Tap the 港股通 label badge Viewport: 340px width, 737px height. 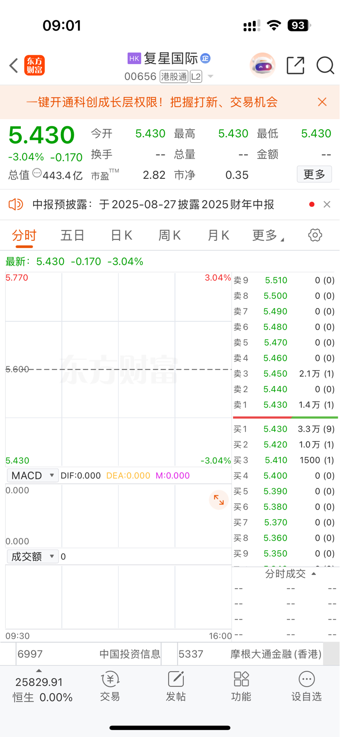coord(174,77)
